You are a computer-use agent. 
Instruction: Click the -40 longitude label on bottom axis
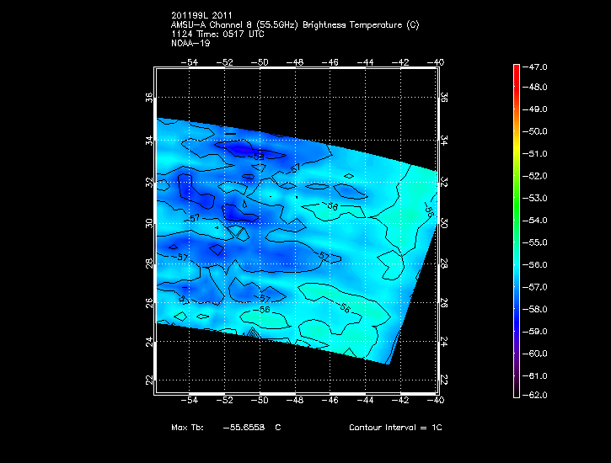tap(435, 400)
